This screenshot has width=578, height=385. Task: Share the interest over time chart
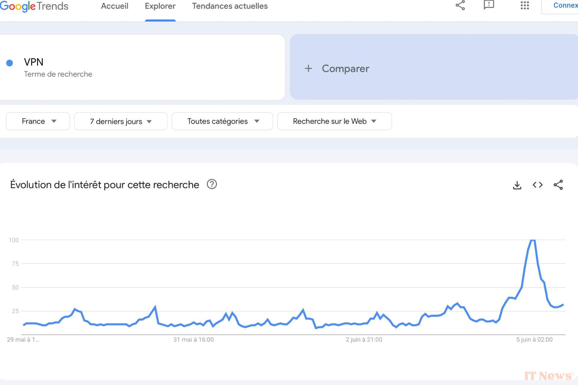coord(558,185)
